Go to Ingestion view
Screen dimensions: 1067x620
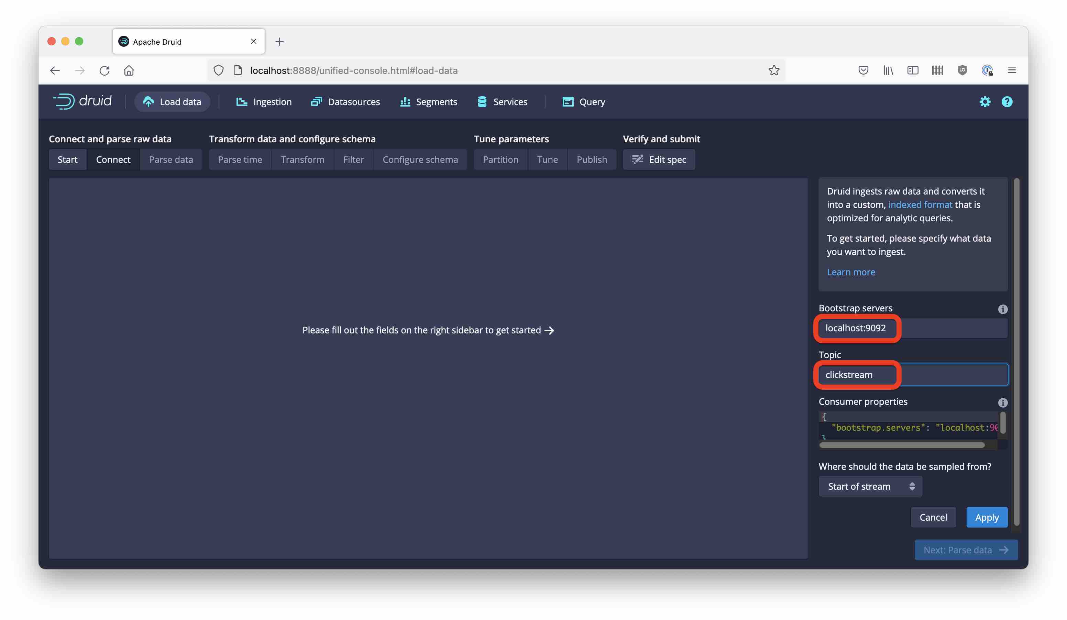(263, 102)
